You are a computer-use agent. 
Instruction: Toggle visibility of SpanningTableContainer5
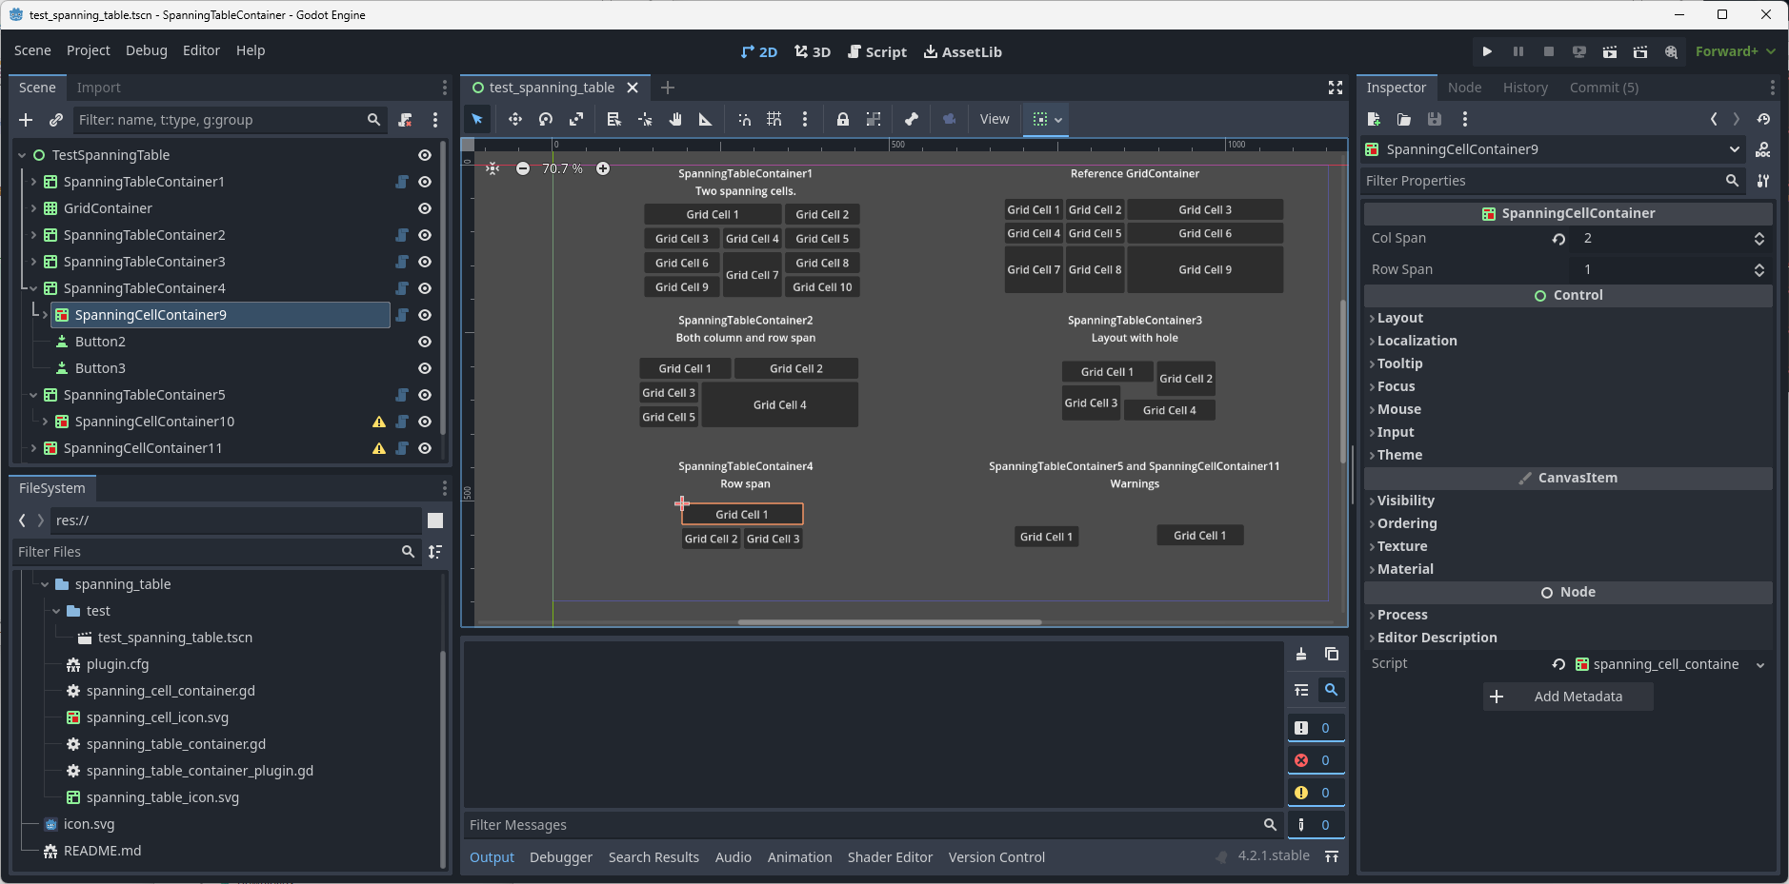coord(425,395)
